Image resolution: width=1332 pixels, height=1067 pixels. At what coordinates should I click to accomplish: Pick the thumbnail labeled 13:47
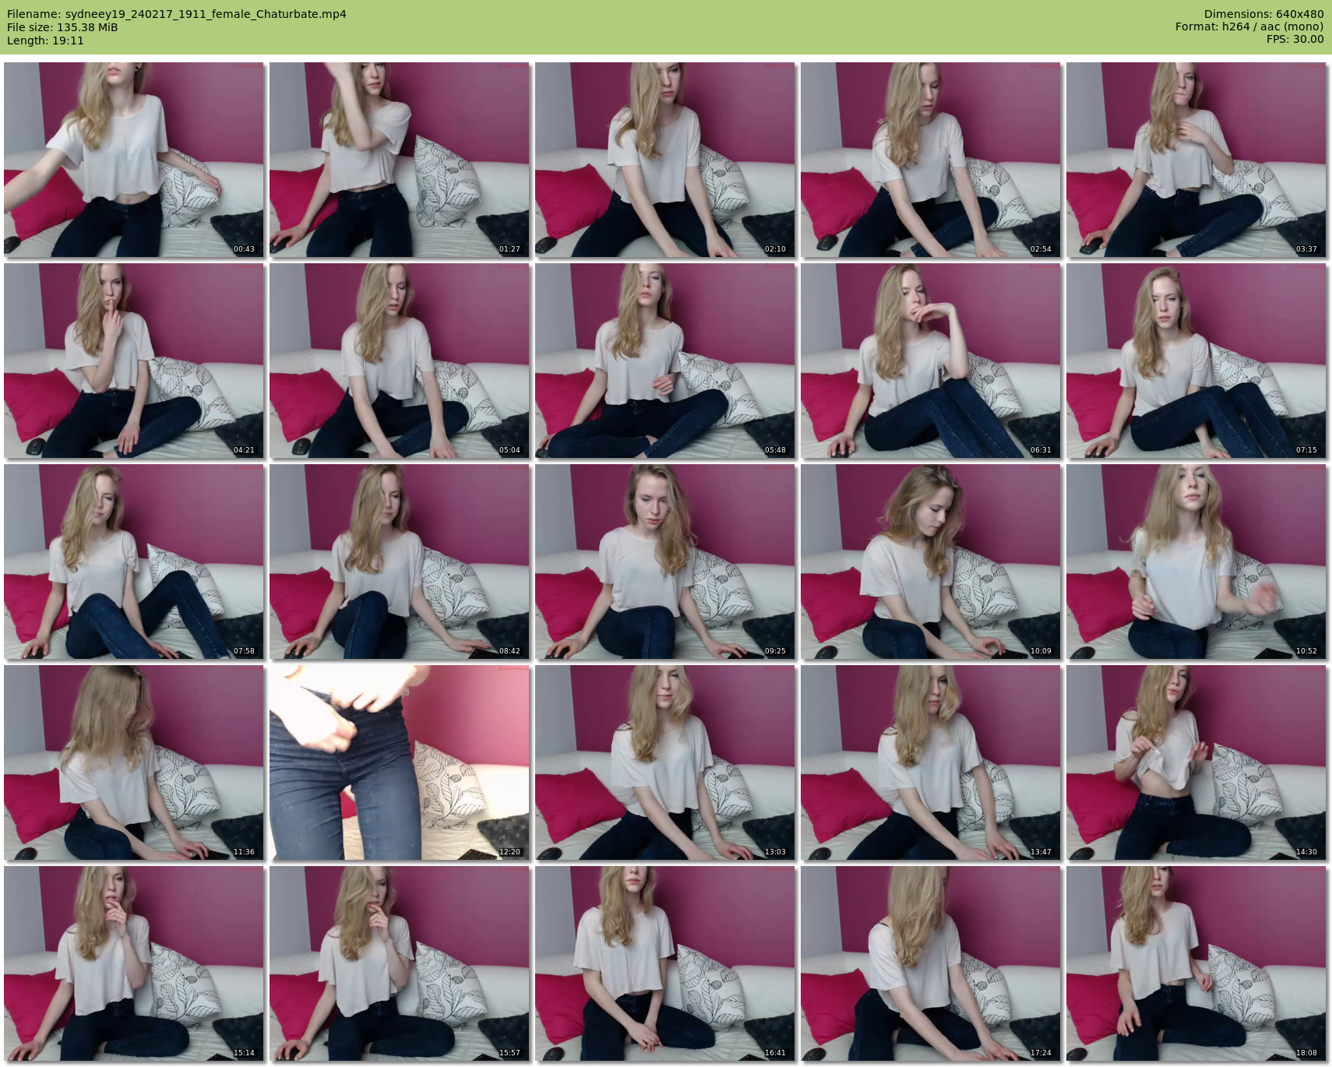click(x=931, y=762)
